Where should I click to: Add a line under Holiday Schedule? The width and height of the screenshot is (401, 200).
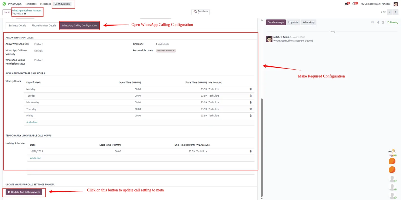[x=35, y=158]
